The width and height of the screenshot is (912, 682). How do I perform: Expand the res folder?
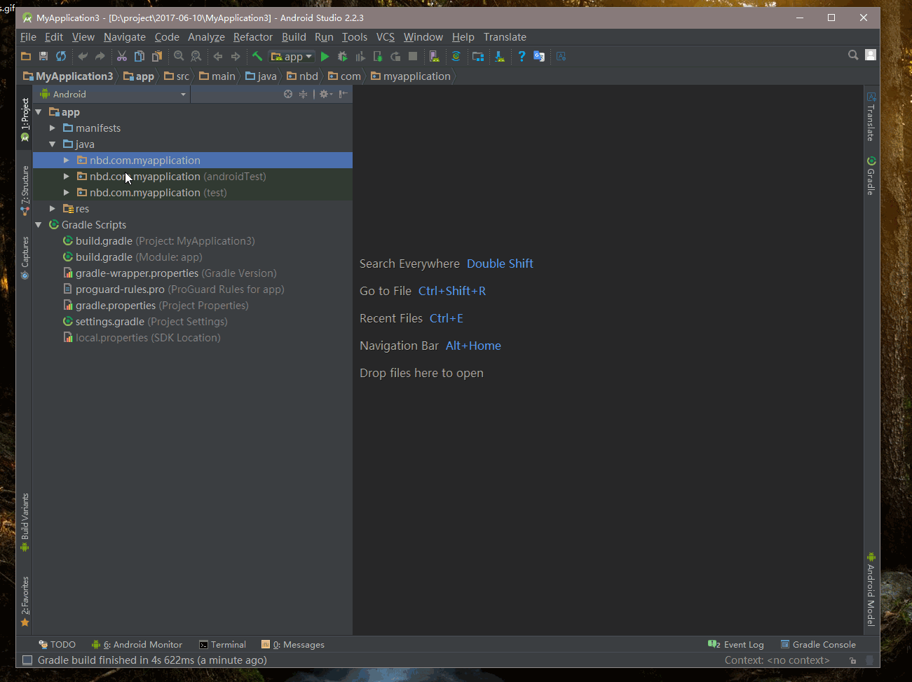click(x=53, y=209)
